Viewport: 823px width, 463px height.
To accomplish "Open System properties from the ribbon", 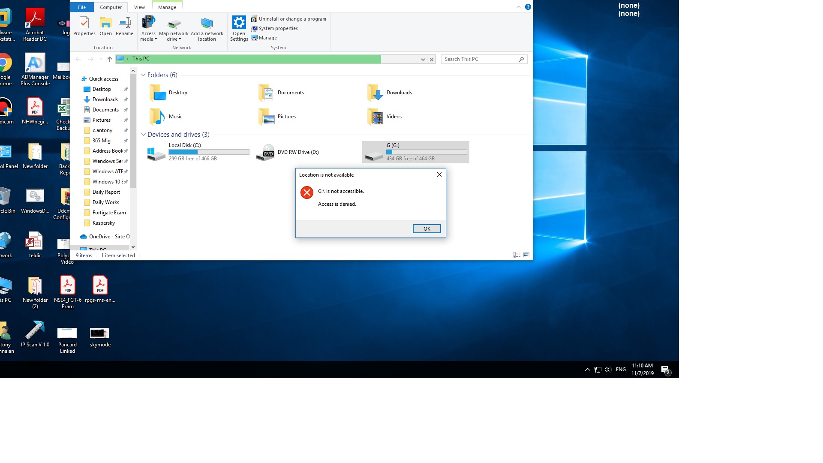I will 274,28.
